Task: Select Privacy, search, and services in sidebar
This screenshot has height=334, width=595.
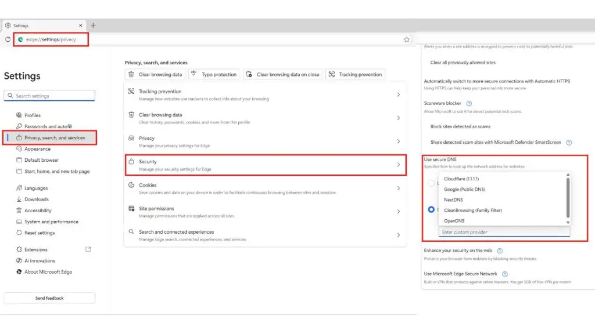Action: (49, 137)
